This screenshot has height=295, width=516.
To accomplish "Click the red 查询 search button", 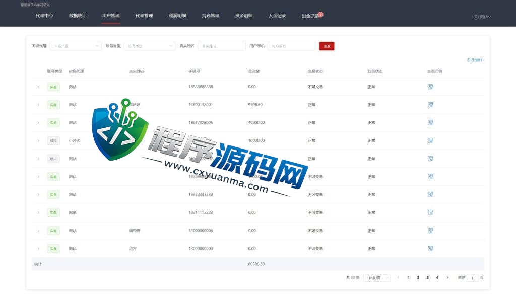I will click(327, 46).
